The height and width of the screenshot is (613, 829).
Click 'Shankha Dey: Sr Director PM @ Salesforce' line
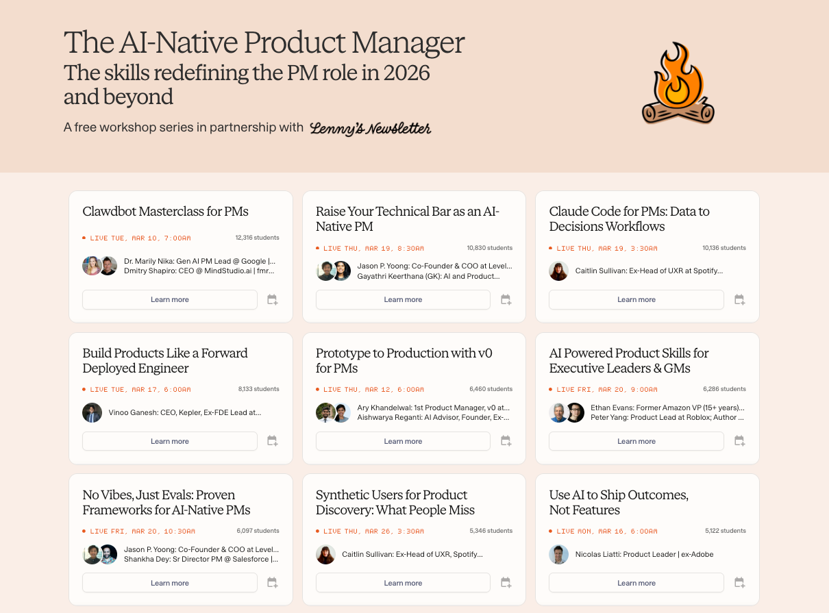201,559
